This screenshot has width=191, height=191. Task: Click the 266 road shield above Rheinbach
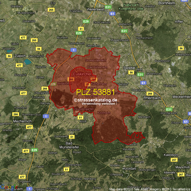(150, 94)
